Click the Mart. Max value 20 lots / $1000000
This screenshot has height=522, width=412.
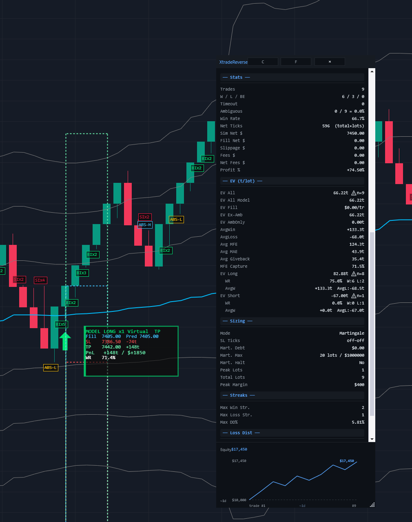pyautogui.click(x=342, y=355)
